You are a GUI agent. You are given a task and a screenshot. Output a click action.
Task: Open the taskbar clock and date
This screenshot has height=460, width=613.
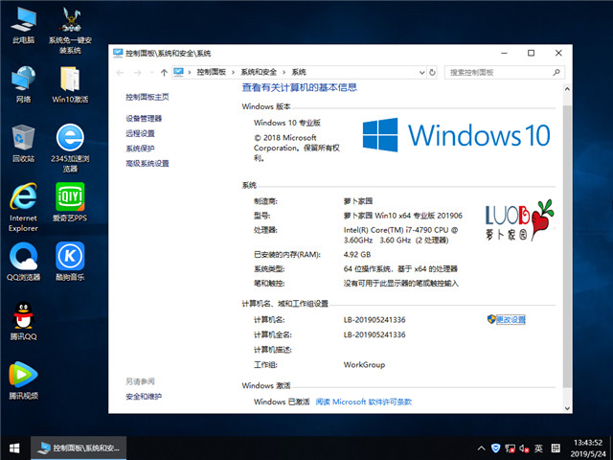[x=588, y=448]
